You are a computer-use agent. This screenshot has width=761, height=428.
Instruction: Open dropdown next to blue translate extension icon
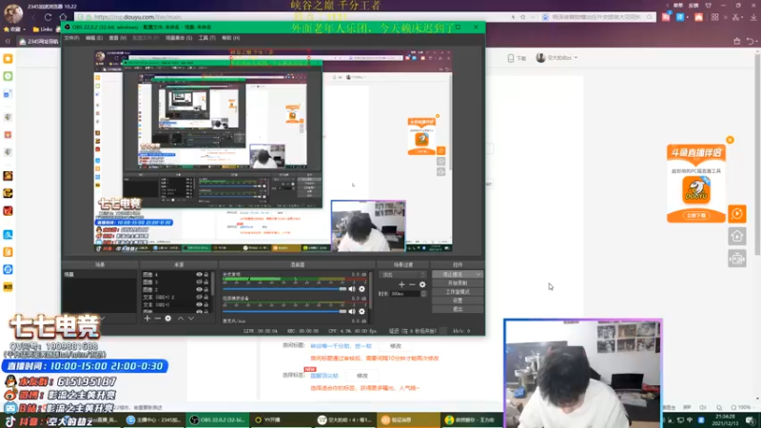coord(687,17)
